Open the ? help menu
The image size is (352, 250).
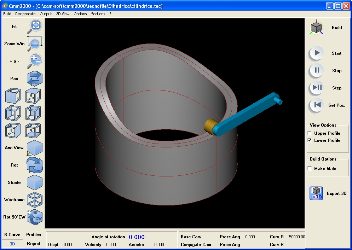110,14
